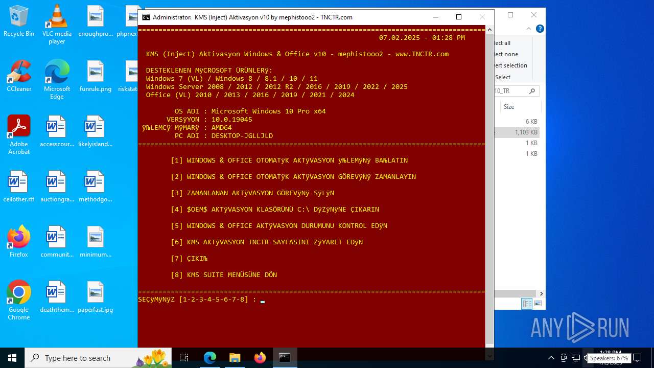Click Select none in Explorer ribbon

(x=506, y=54)
